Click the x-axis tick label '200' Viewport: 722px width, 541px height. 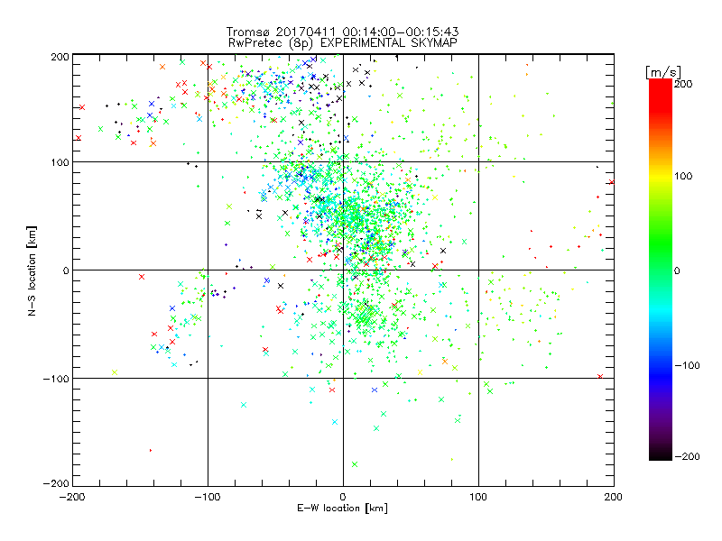614,498
